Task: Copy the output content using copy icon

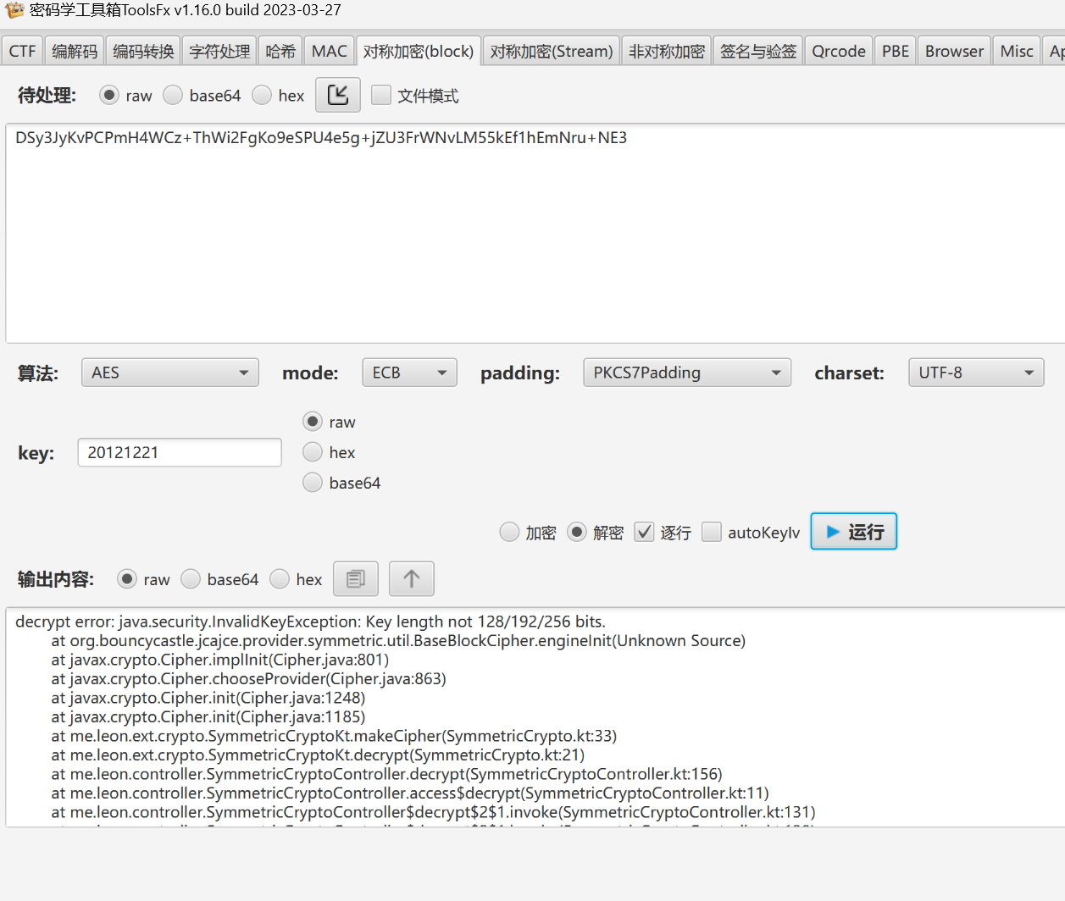Action: tap(355, 578)
